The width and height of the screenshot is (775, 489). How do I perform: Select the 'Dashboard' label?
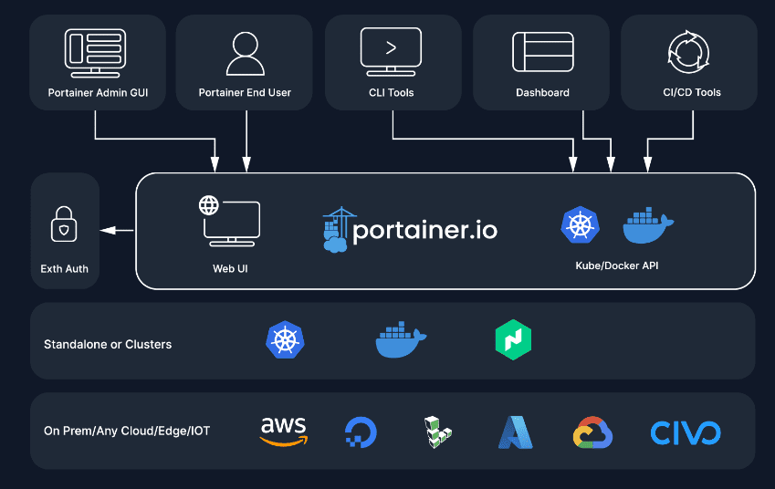[542, 92]
